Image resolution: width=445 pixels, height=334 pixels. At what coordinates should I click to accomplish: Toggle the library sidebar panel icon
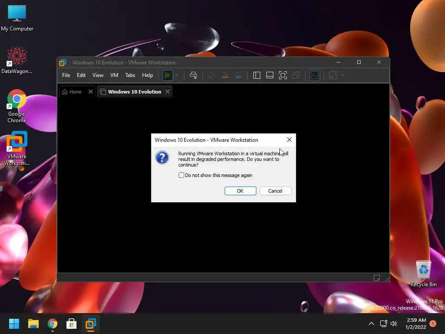pyautogui.click(x=256, y=75)
